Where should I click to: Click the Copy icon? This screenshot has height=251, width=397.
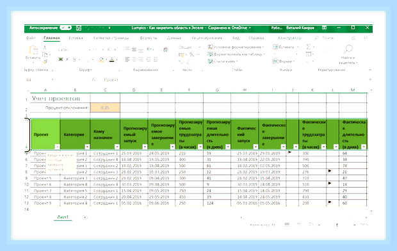(45, 54)
